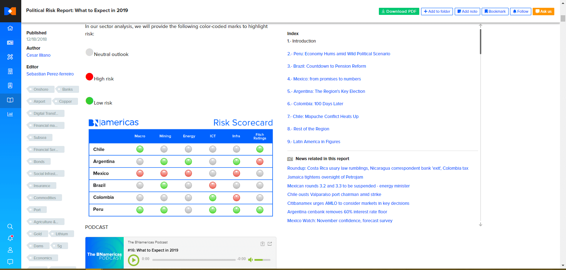Click the Ask us button

[544, 11]
